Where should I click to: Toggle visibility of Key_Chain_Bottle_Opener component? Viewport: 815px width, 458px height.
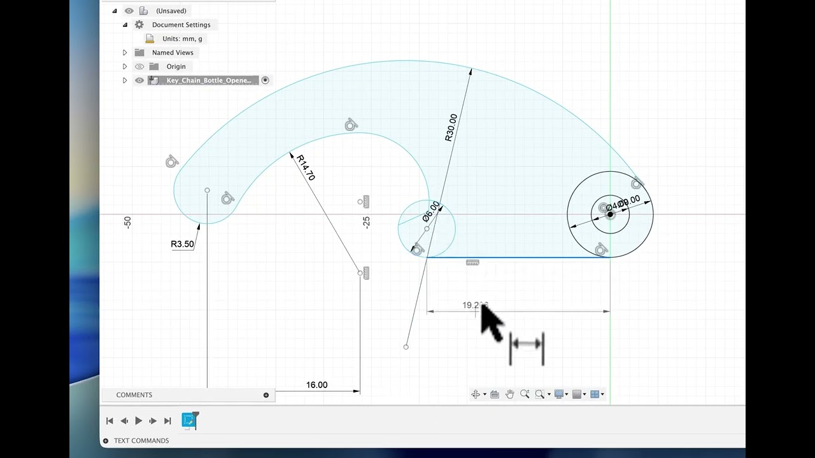tap(139, 80)
